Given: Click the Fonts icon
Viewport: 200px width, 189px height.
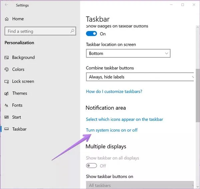Looking at the screenshot, I should [6, 105].
